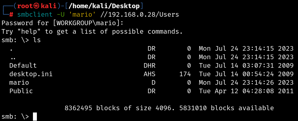Select the mario directory entry

(19, 82)
